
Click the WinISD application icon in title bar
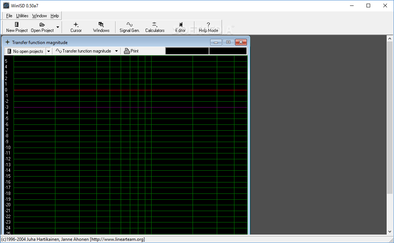(6, 6)
